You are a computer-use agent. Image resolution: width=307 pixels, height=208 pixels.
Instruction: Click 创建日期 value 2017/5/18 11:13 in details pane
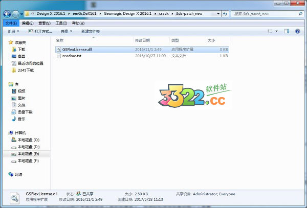click(x=148, y=200)
